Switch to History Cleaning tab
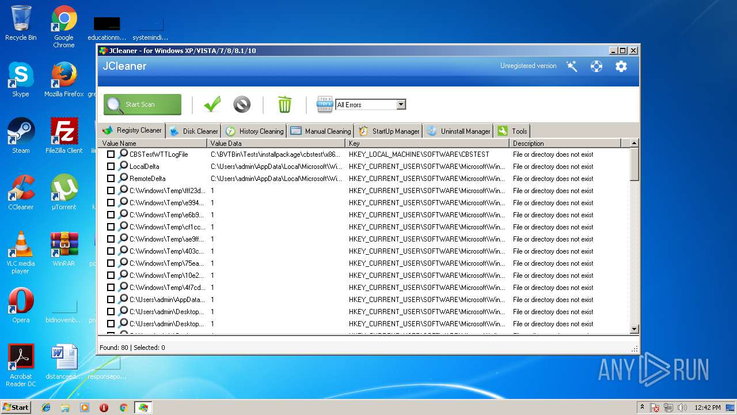Screen dimensions: 737x415 254,131
